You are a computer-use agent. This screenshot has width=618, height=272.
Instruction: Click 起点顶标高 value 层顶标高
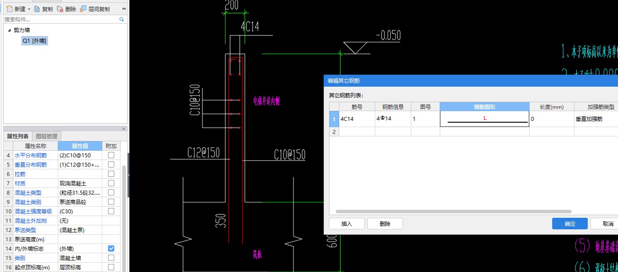tap(80, 267)
